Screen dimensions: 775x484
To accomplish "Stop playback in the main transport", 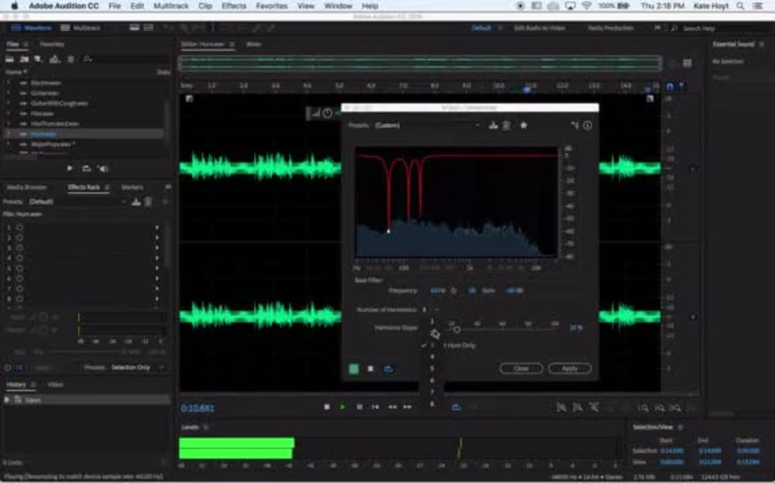I will [x=327, y=407].
